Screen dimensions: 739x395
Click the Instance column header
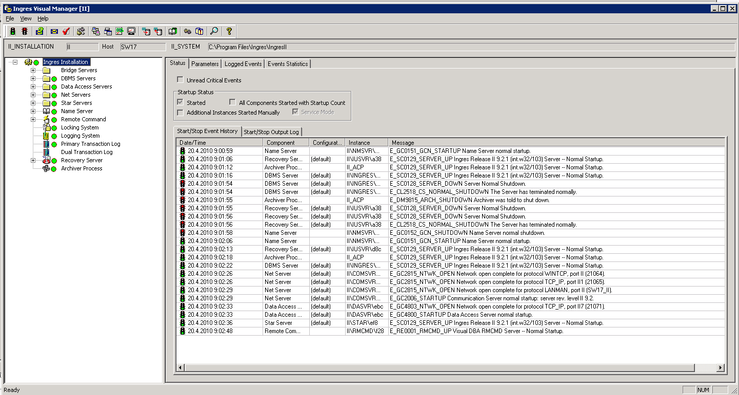(366, 143)
